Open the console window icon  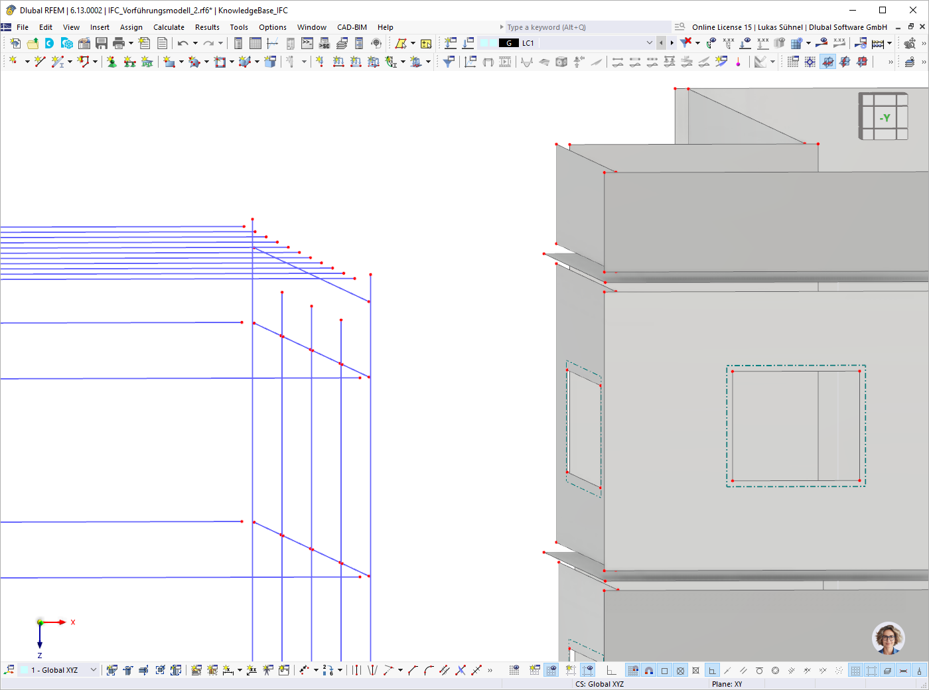pyautogui.click(x=307, y=43)
